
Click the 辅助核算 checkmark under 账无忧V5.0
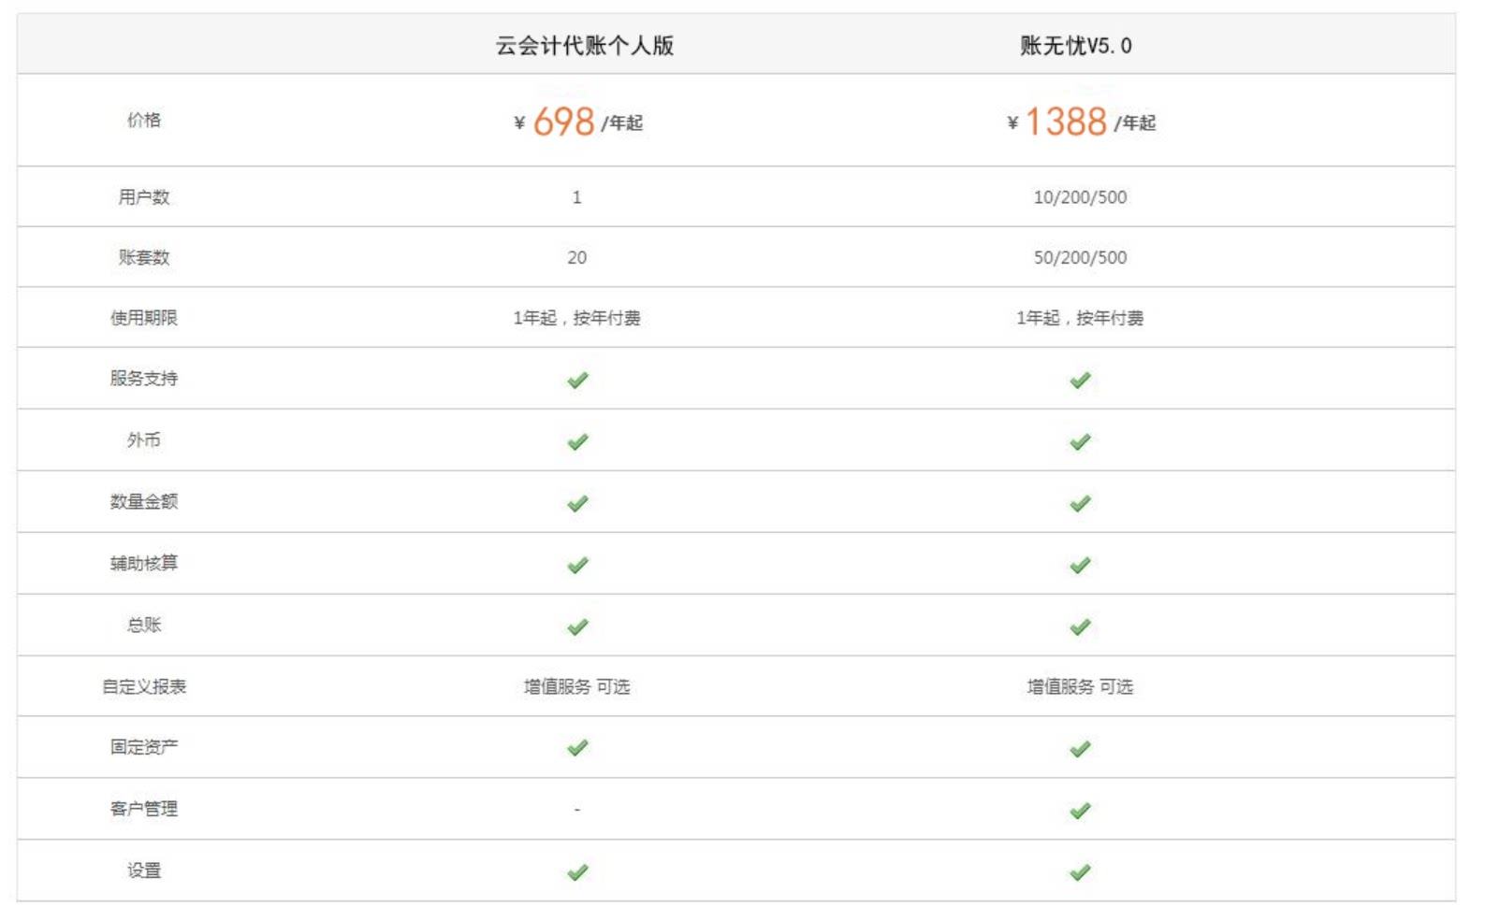[1080, 565]
